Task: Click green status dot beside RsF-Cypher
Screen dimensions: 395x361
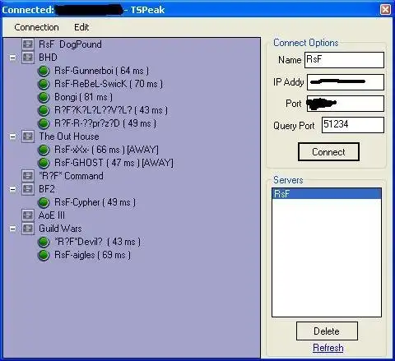Action: point(44,202)
